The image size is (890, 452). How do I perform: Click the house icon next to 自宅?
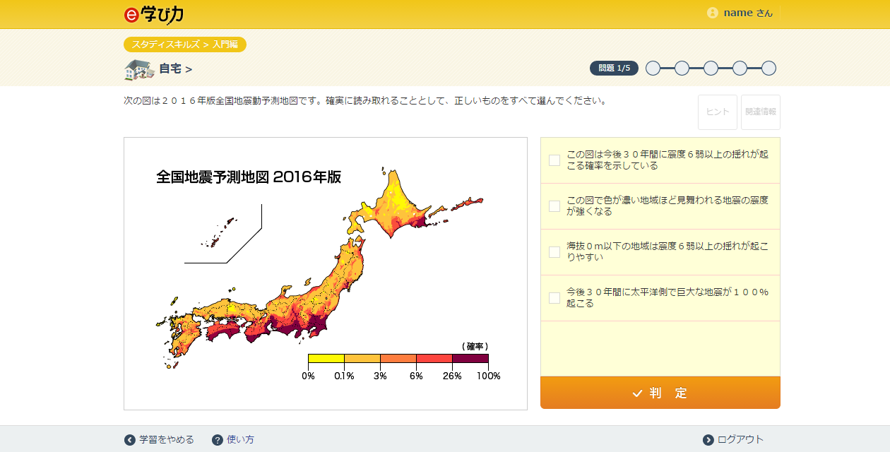pyautogui.click(x=139, y=69)
